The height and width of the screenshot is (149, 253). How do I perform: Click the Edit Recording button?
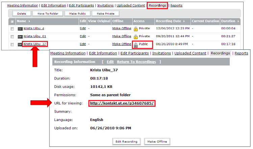click(x=127, y=142)
